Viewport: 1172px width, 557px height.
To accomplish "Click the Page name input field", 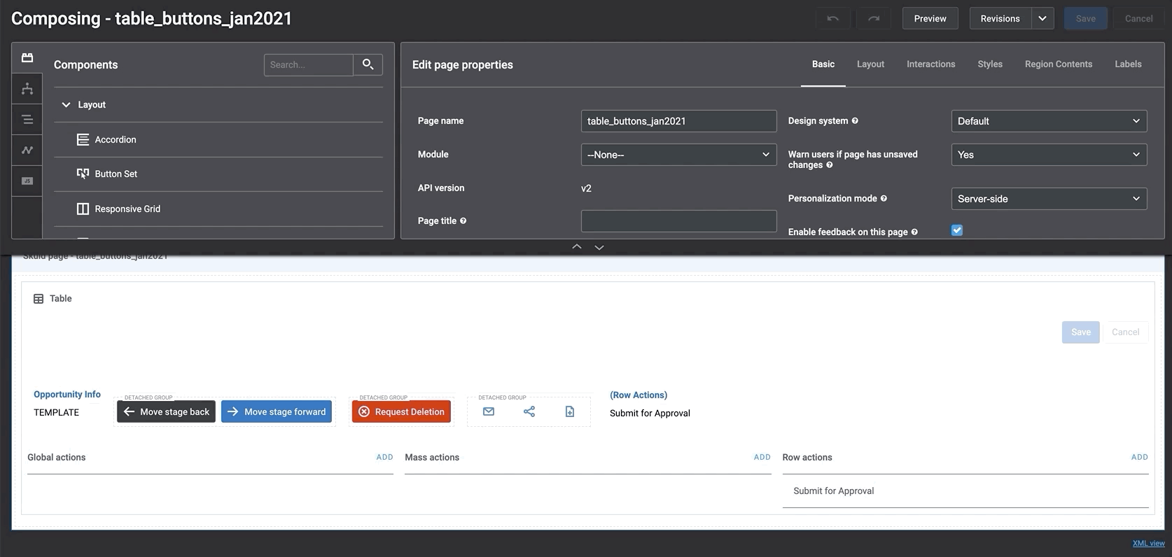I will (x=678, y=121).
